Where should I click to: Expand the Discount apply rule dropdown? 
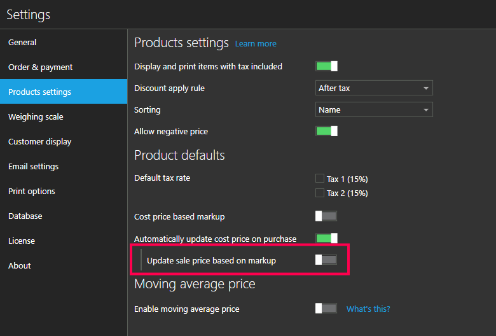coord(374,88)
